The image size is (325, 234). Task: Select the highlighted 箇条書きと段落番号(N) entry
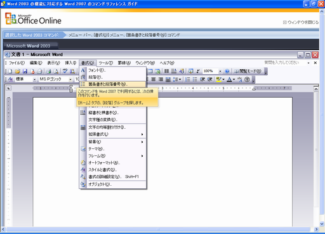click(x=113, y=84)
